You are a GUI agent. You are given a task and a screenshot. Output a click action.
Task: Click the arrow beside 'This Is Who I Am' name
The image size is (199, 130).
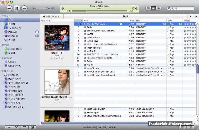tap(121, 24)
